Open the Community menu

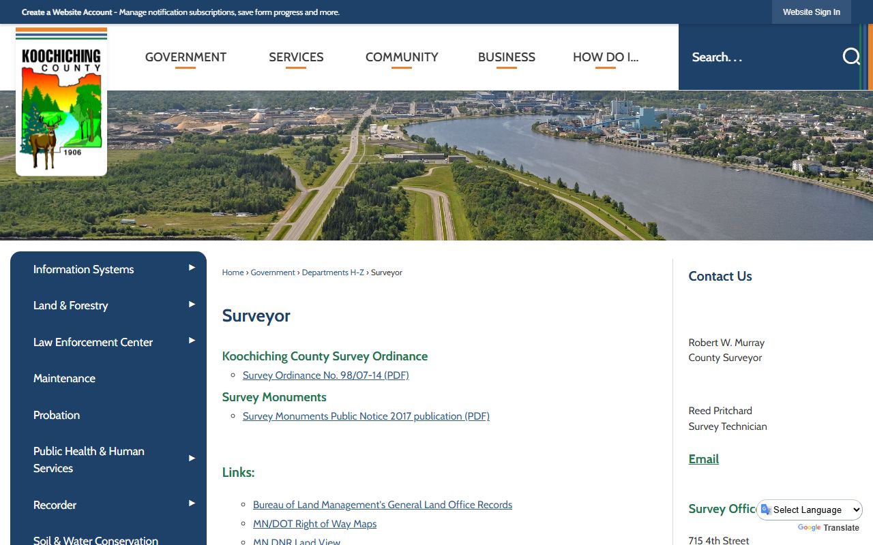tap(402, 57)
